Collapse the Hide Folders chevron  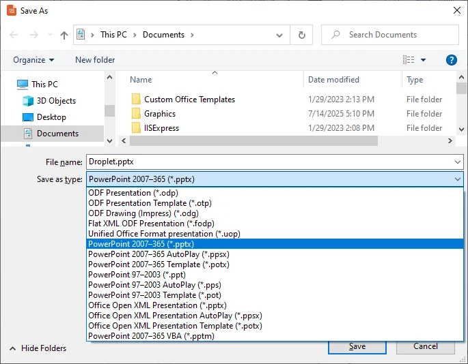[x=12, y=348]
